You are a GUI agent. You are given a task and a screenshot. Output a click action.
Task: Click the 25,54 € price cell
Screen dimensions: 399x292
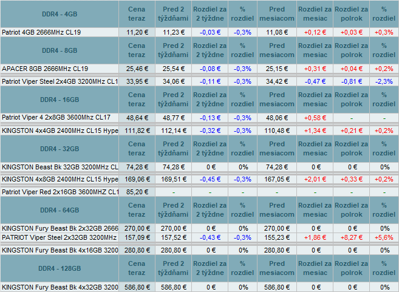(174, 69)
